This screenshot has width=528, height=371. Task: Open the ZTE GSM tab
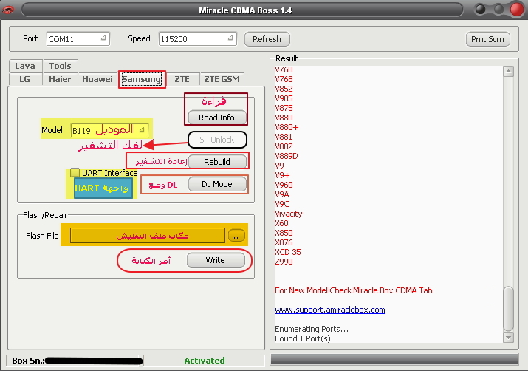[x=222, y=79]
